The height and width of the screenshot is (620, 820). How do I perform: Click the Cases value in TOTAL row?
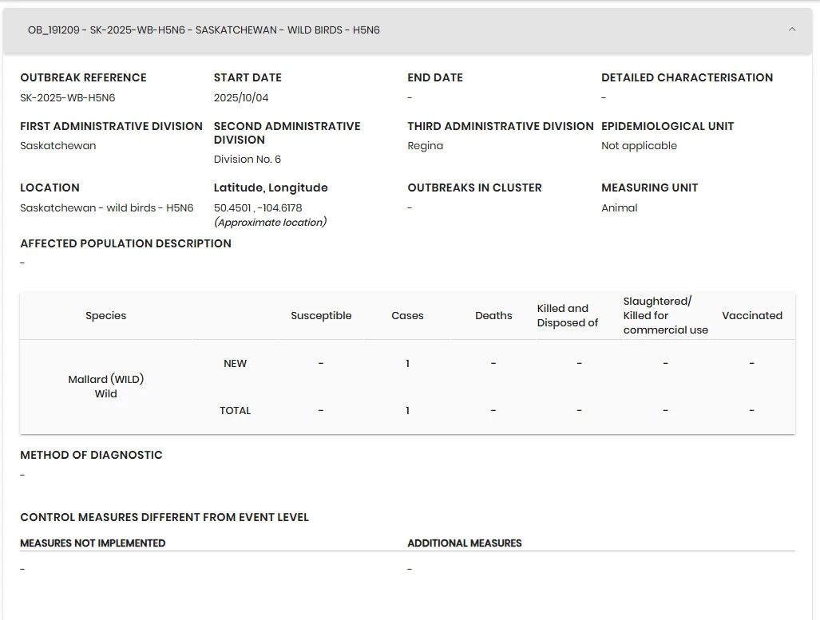407,410
